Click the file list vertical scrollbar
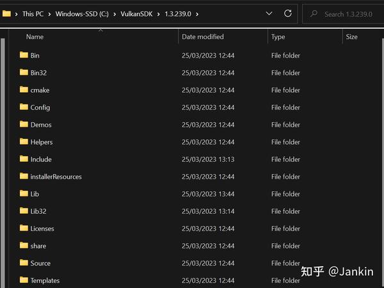Viewport: 384px width, 288px height. pos(383,162)
